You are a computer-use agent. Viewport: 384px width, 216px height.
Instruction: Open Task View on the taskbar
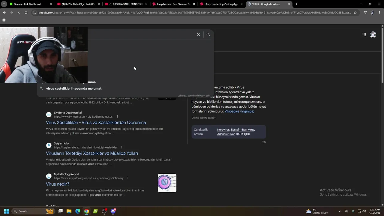[x=60, y=211]
